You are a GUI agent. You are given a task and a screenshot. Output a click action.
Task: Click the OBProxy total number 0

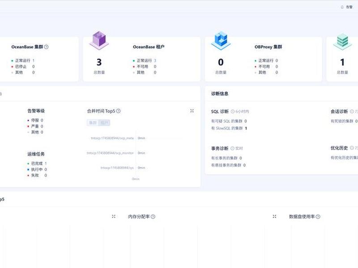tap(221, 62)
